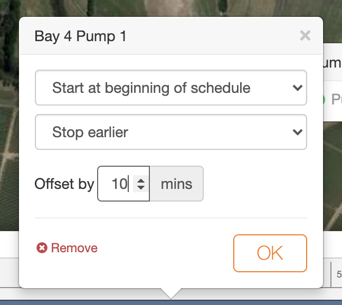Click the partially hidden panel header at right
Viewport: 342px width, 305px height.
click(332, 62)
